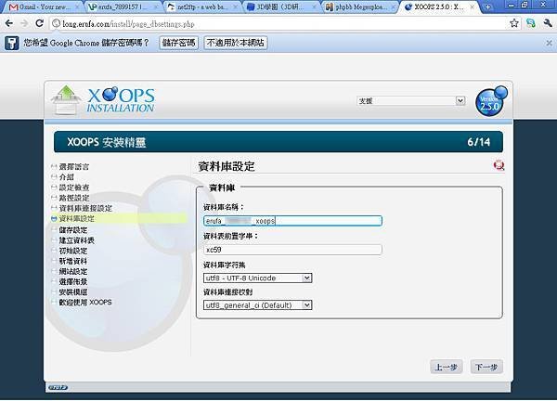Dismiss the save password infobar
The image size is (557, 401).
click(x=549, y=43)
